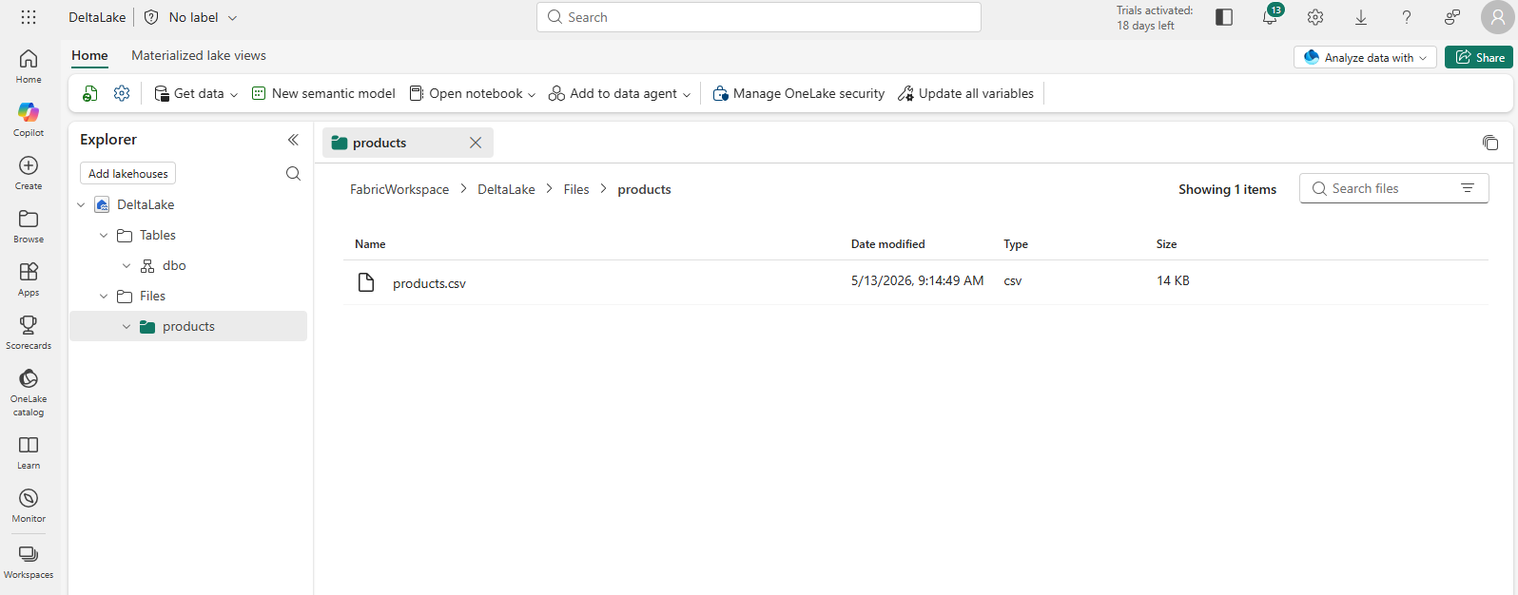Click the products.csv file icon

(x=366, y=282)
